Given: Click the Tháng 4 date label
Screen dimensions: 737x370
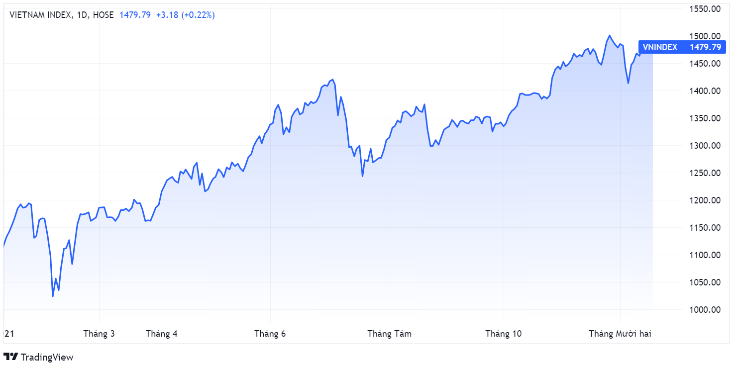Looking at the screenshot, I should [x=161, y=334].
